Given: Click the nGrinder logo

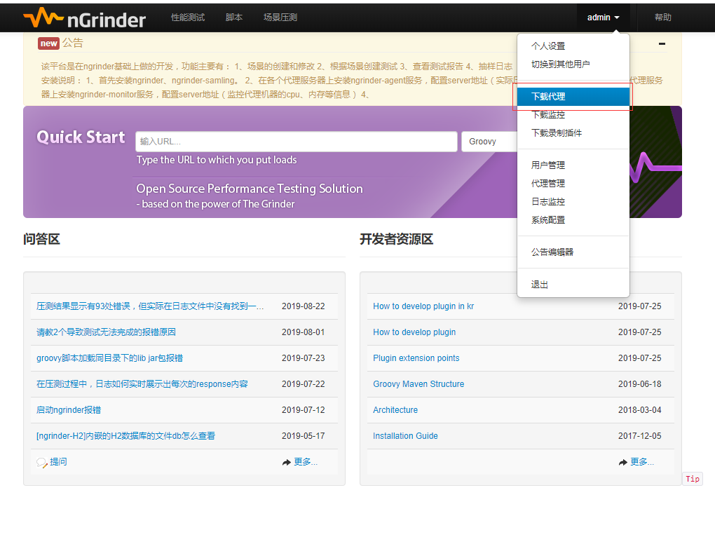Looking at the screenshot, I should [x=84, y=18].
